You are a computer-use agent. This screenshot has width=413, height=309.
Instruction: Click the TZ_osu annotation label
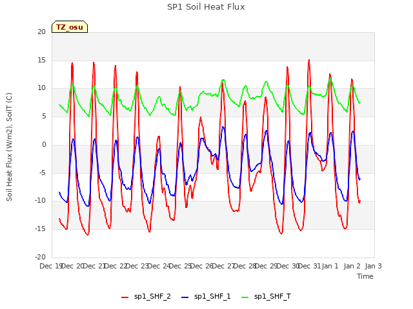(70, 27)
